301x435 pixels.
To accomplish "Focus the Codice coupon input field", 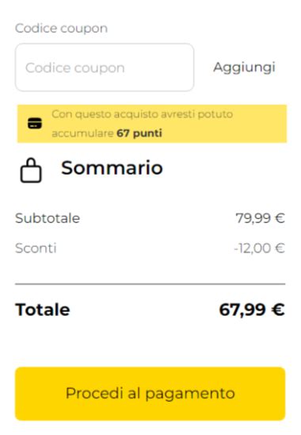I will click(105, 67).
